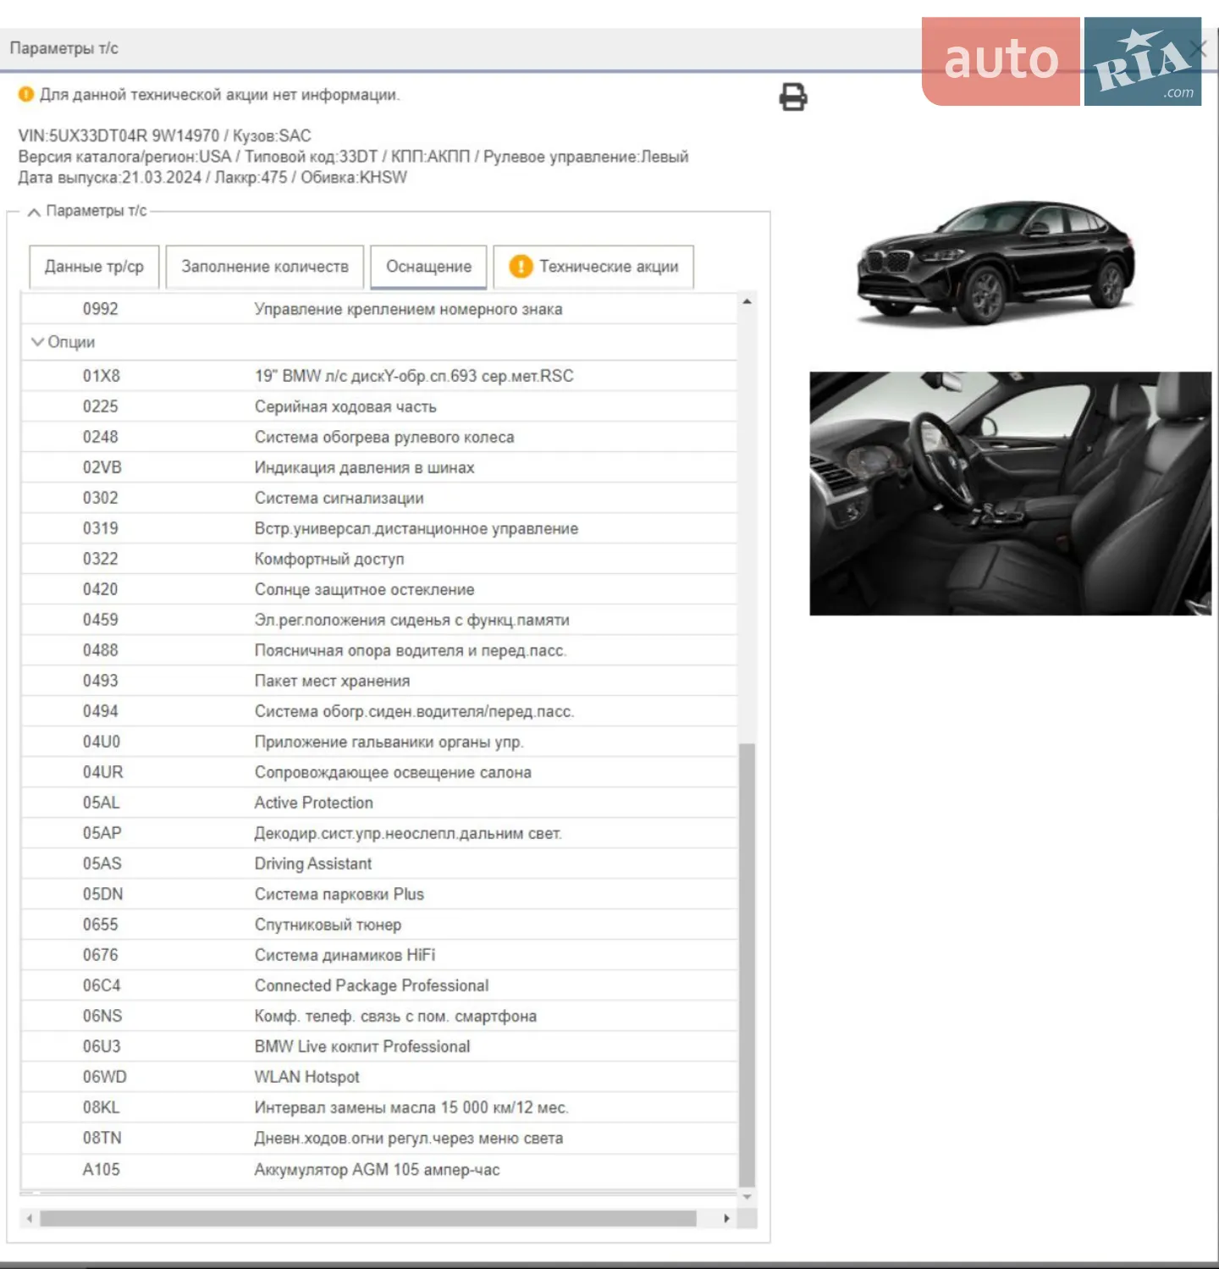Select row 0248 Система обогрева рулевого колеса
The width and height of the screenshot is (1219, 1269).
(379, 437)
